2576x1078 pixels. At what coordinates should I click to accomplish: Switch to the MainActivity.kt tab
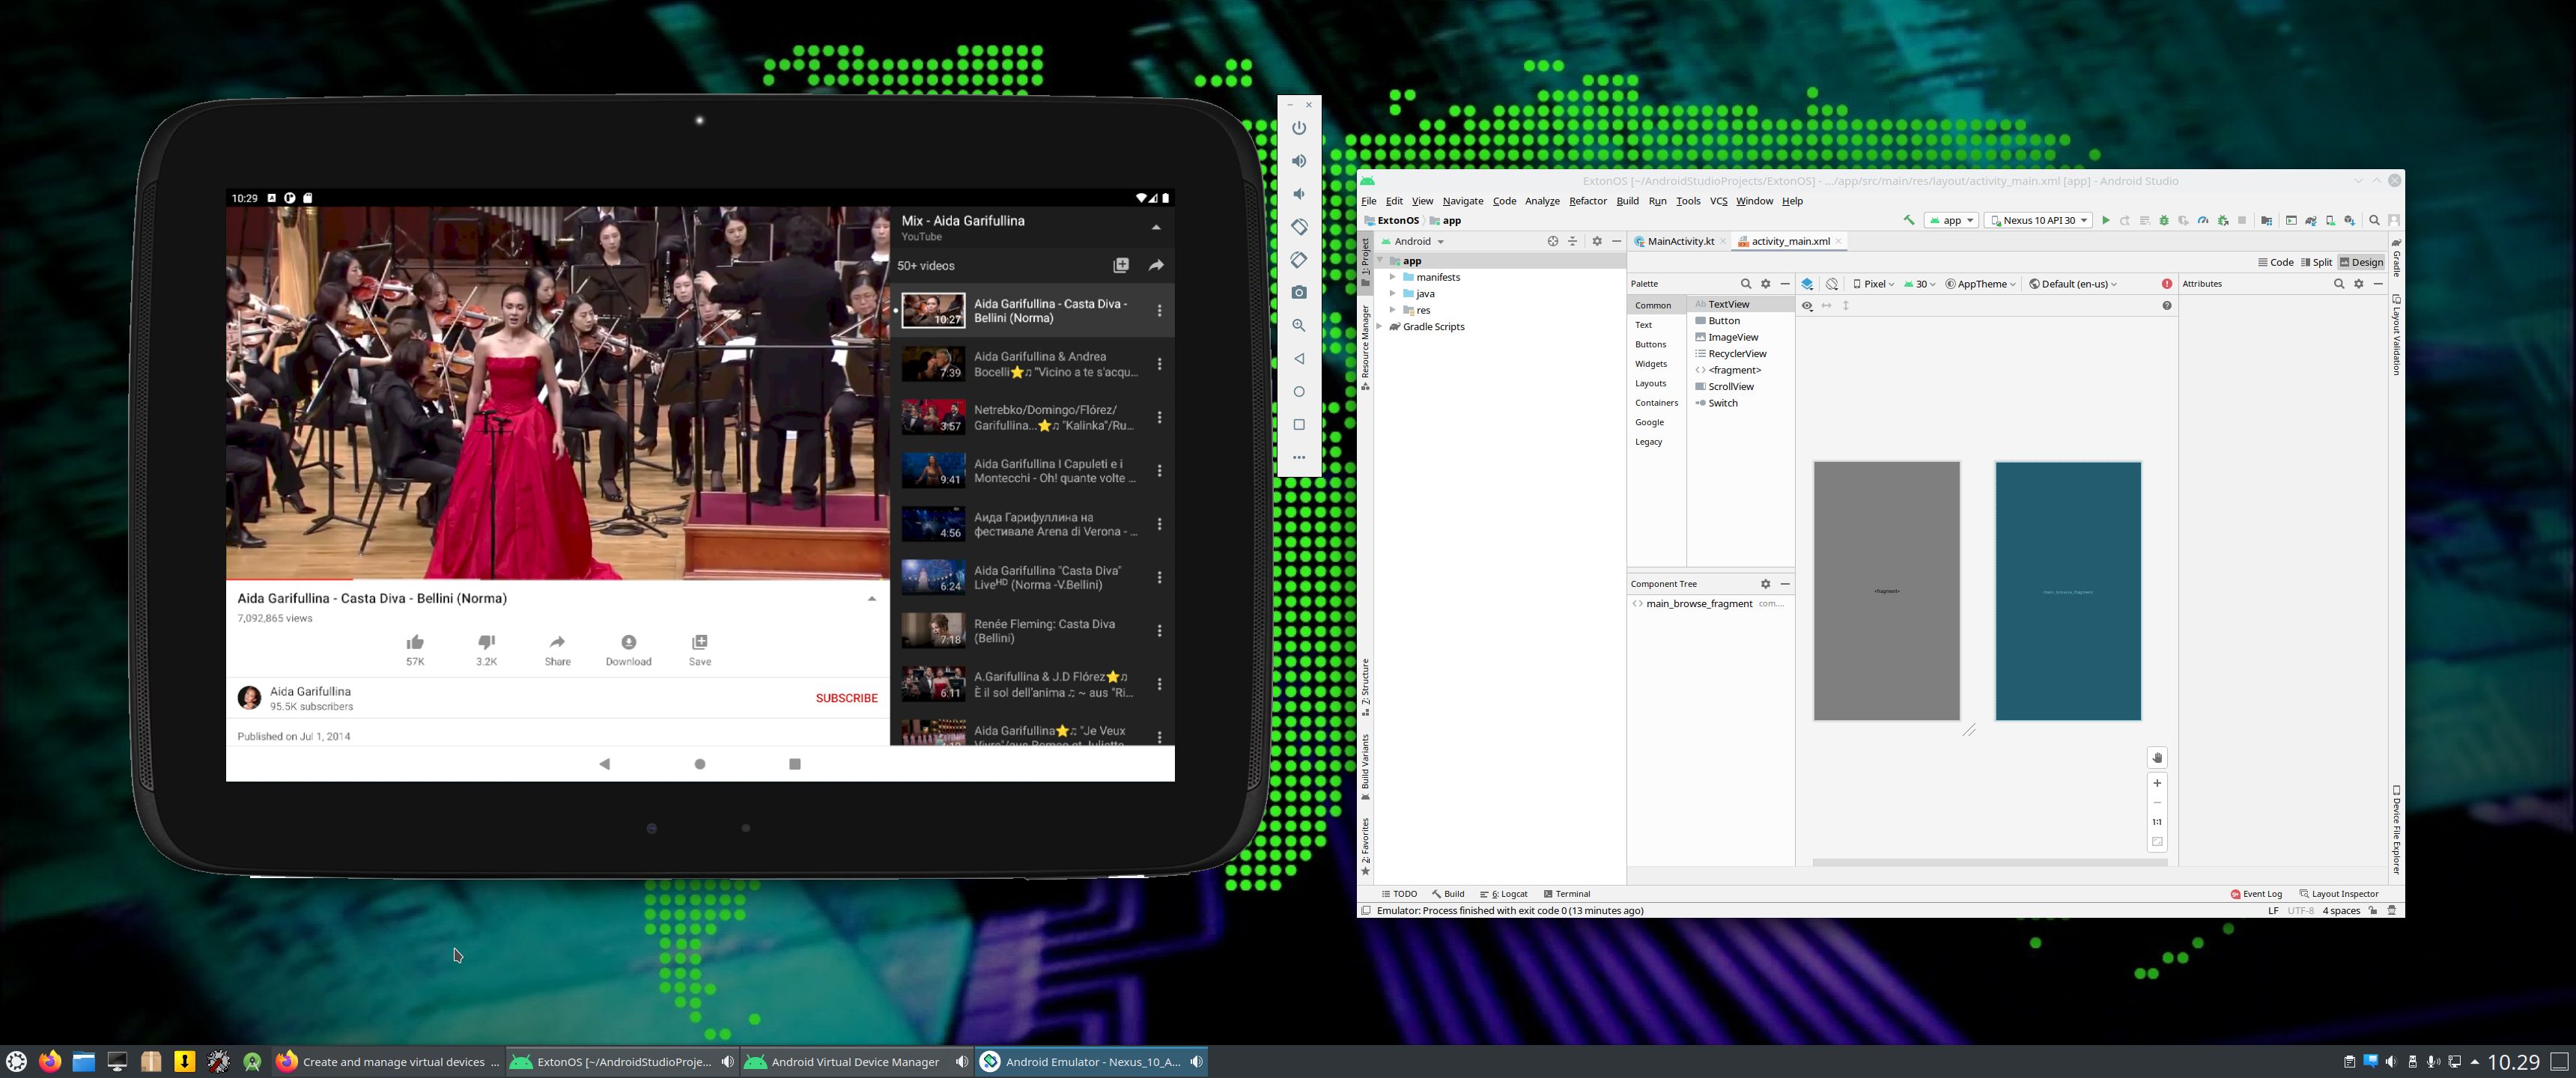click(x=1680, y=241)
